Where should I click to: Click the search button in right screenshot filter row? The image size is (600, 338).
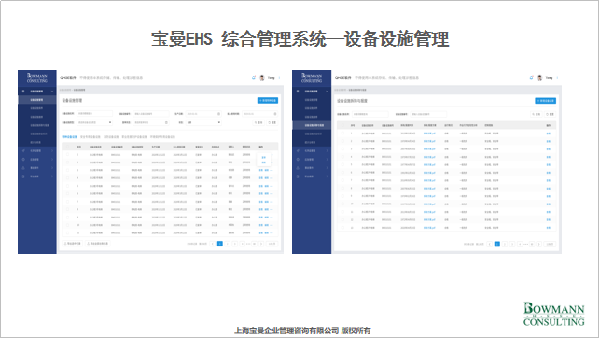(537, 114)
